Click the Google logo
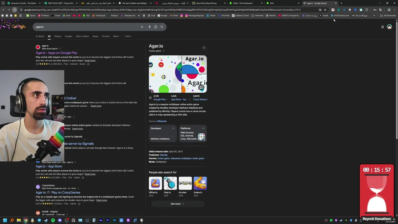 19,27
